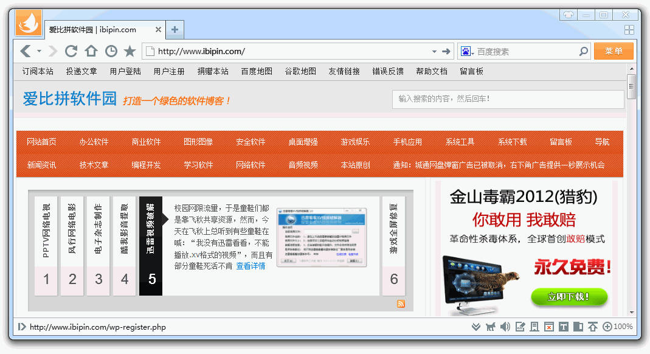Open 音频视频 category
The image size is (650, 354).
click(x=303, y=165)
